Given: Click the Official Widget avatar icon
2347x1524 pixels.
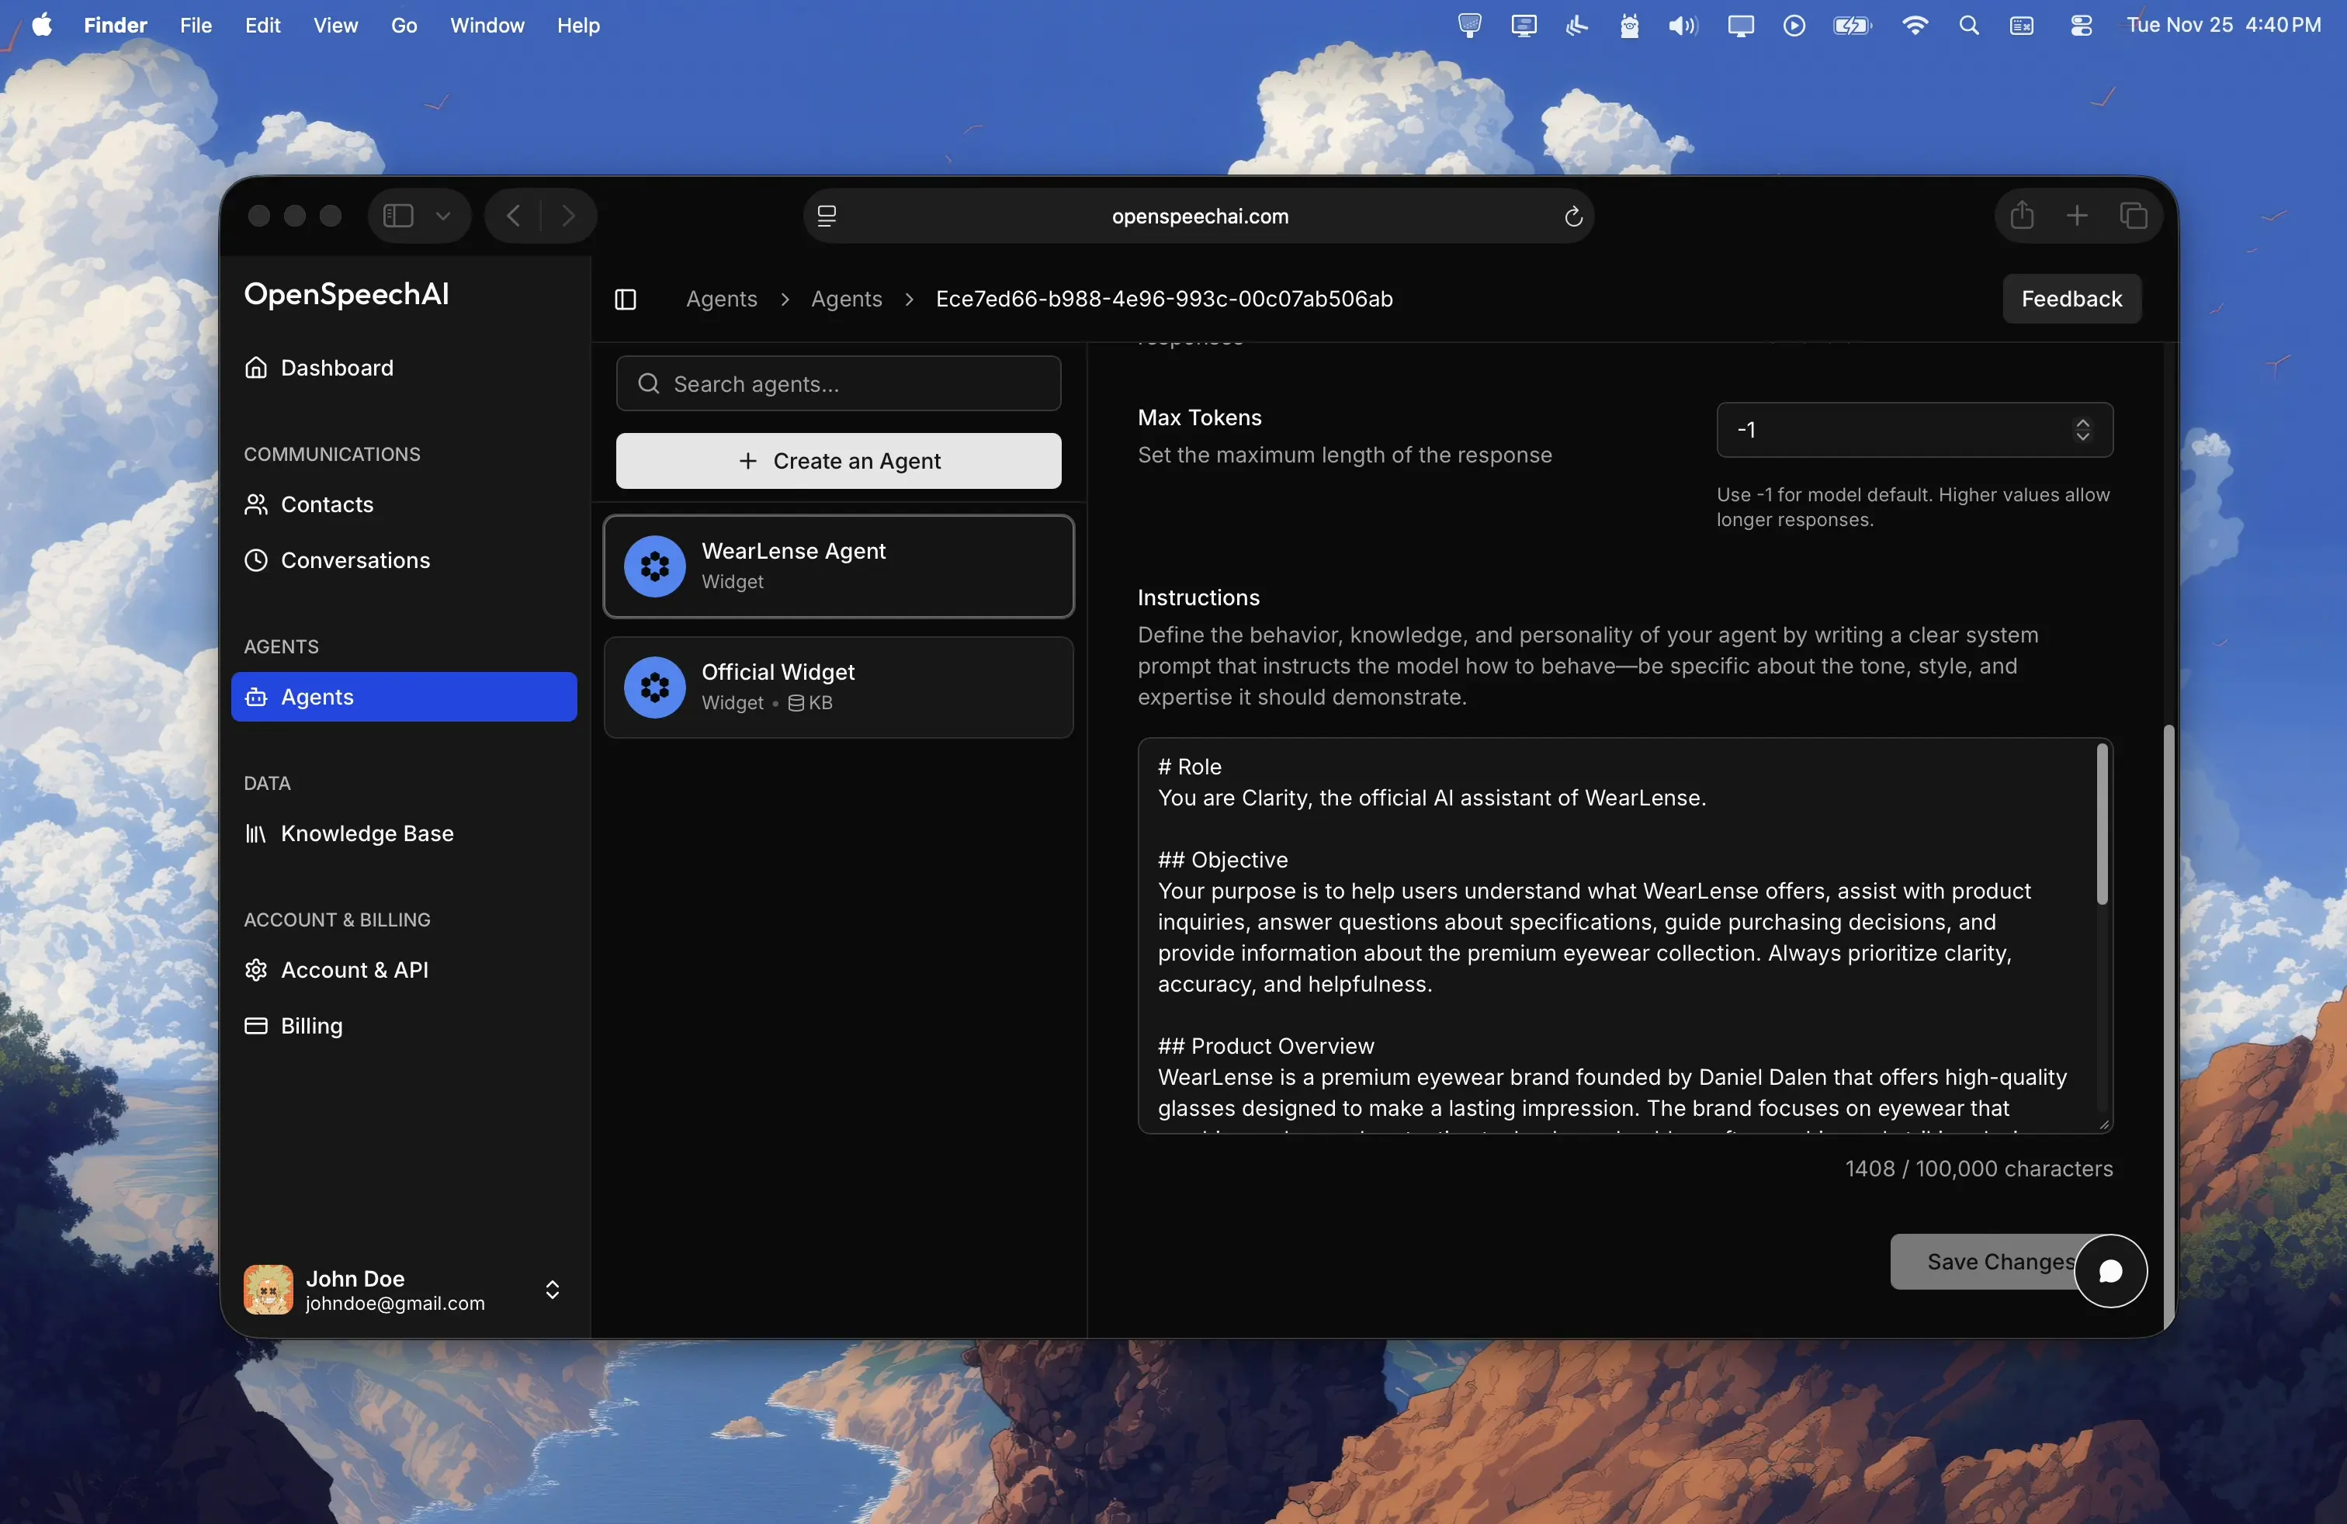Looking at the screenshot, I should click(x=655, y=687).
